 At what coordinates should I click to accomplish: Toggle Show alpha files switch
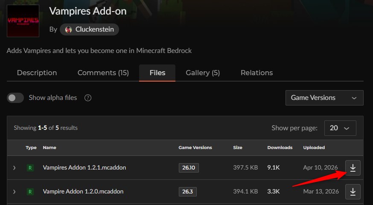pos(15,98)
